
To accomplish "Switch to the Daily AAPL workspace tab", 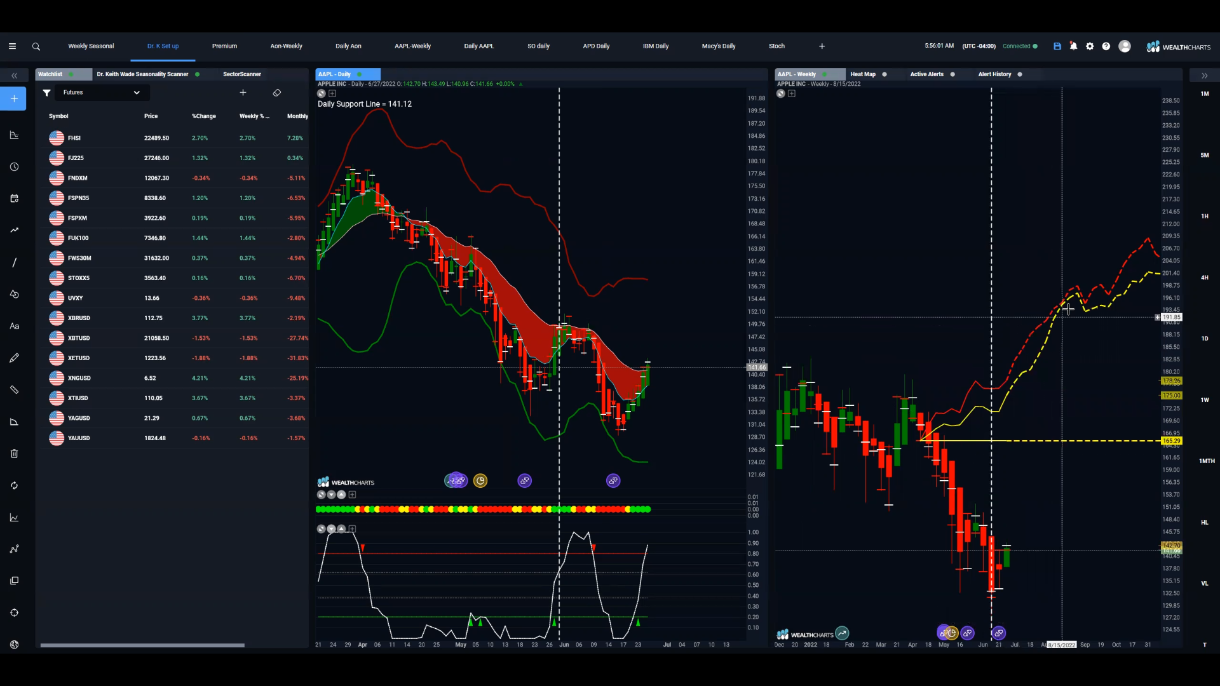I will (478, 46).
